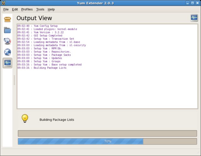Image resolution: width=201 pixels, height=156 pixels.
Task: Click the monitor icon beside Output View header
Action: 194,18
